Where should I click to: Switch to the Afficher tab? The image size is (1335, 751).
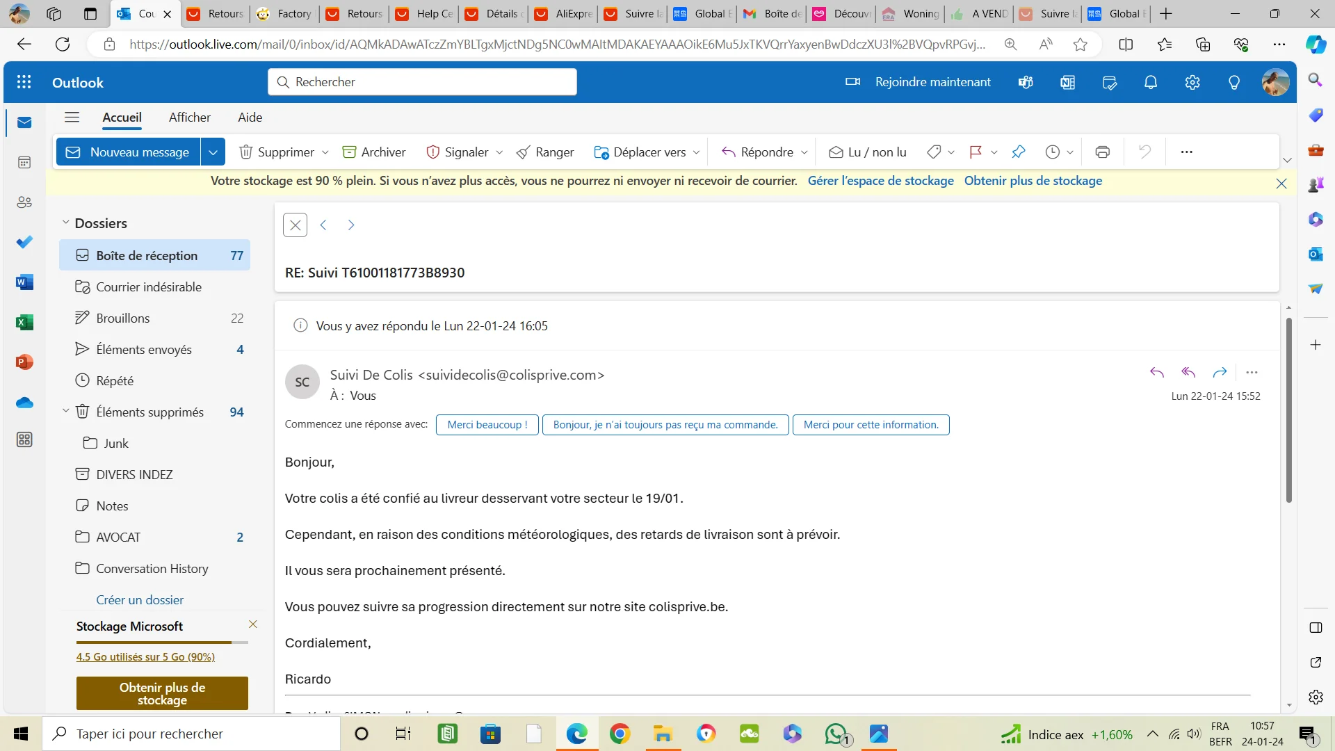point(190,117)
